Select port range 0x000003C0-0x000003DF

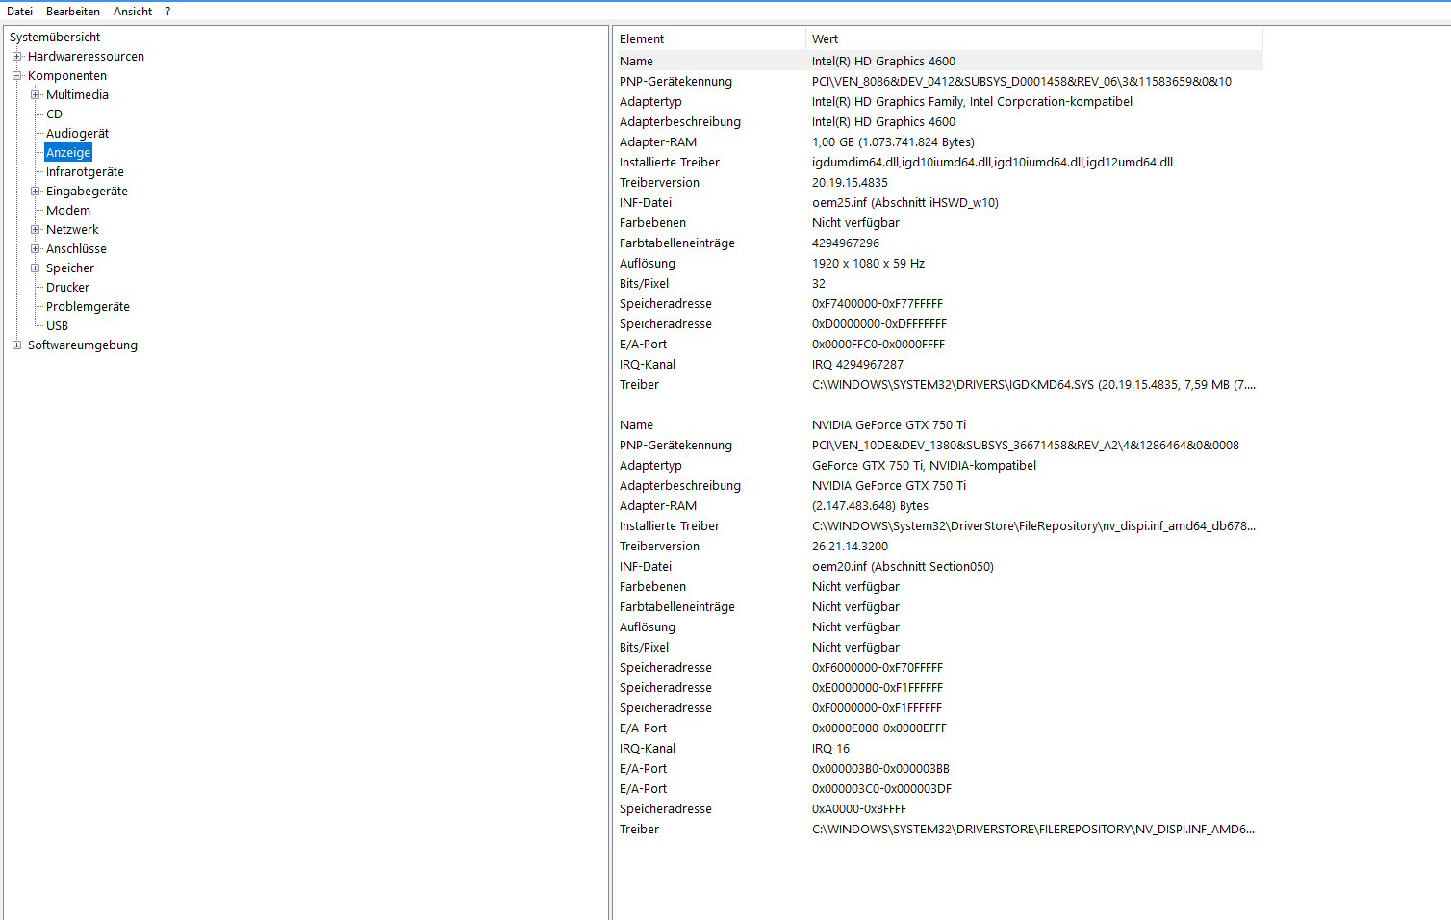tap(881, 789)
